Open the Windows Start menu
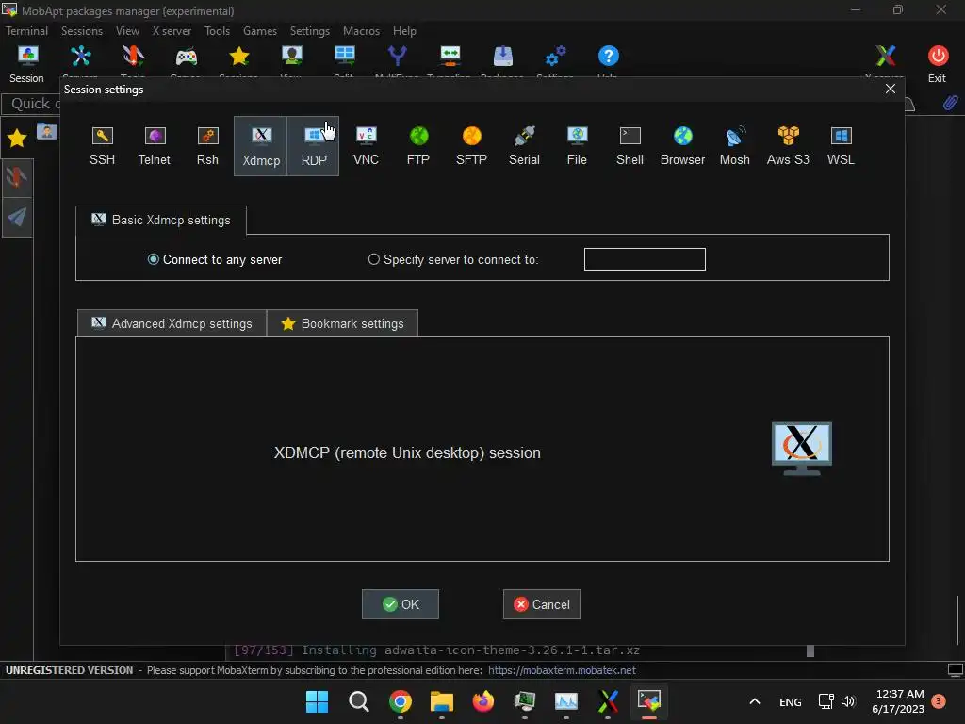 point(318,701)
